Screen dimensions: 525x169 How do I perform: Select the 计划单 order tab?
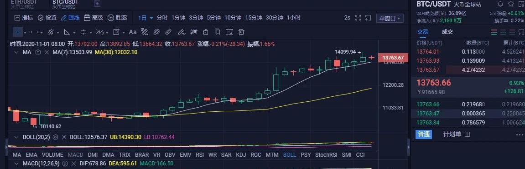pyautogui.click(x=452, y=134)
